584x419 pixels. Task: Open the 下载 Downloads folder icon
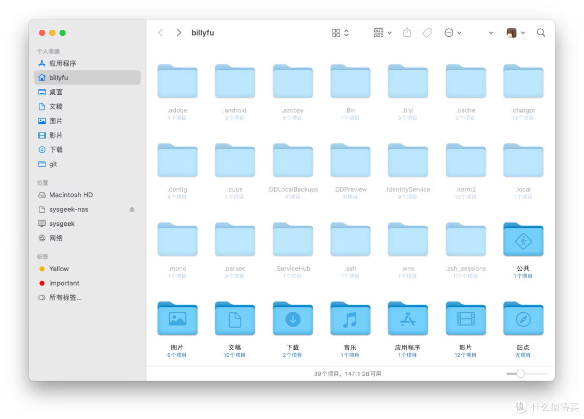tap(293, 318)
